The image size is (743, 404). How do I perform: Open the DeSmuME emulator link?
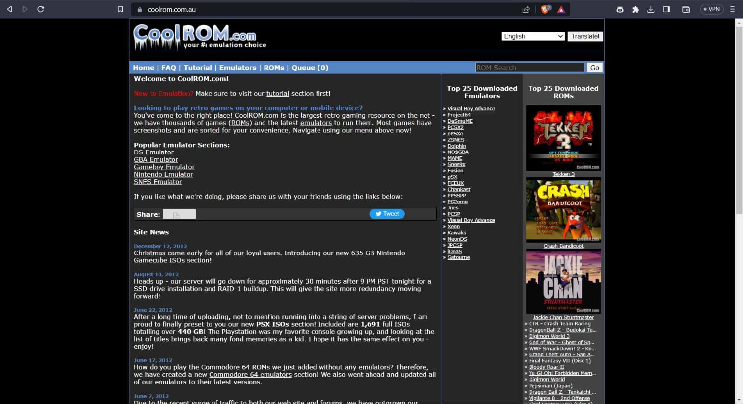460,121
